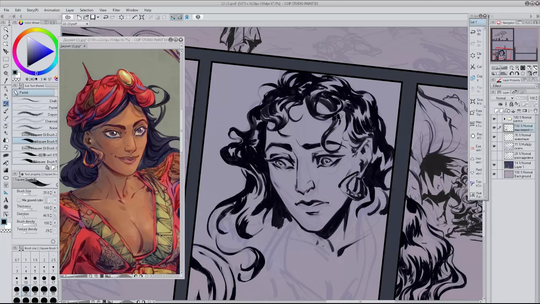
Task: Toggle the Snap to Special Ruler icon
Action: tap(180, 17)
